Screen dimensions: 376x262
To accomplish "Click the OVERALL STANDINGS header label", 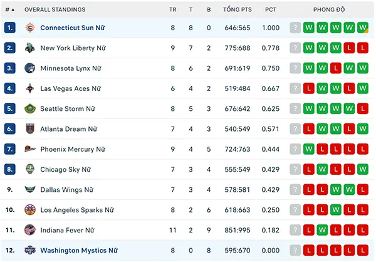I will pos(55,9).
